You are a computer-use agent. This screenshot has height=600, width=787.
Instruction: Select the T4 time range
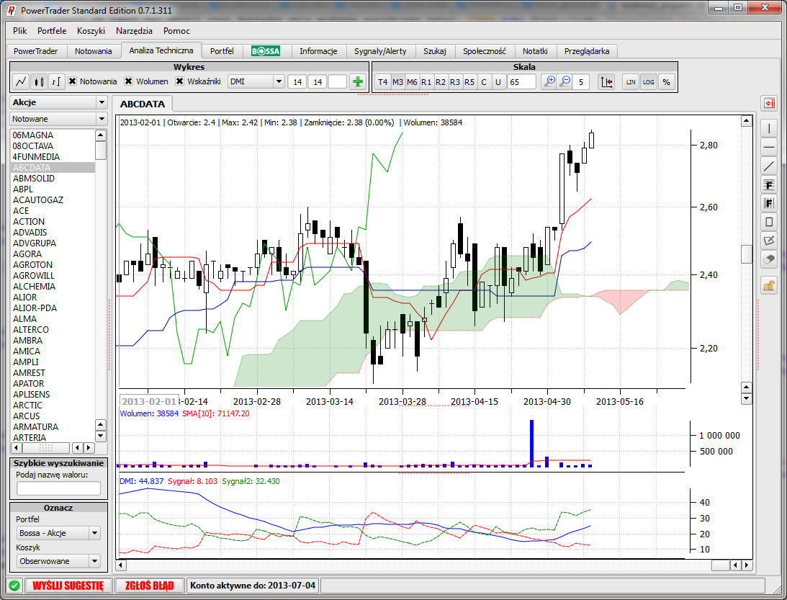382,82
